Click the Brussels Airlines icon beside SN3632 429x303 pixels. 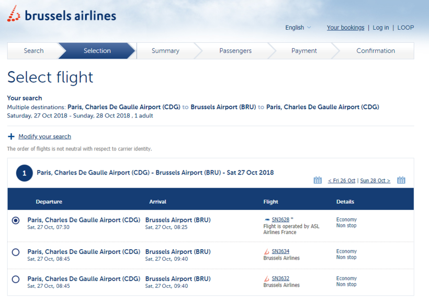(x=267, y=279)
